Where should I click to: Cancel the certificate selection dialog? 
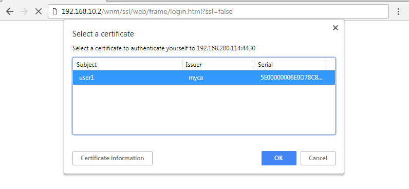point(318,158)
